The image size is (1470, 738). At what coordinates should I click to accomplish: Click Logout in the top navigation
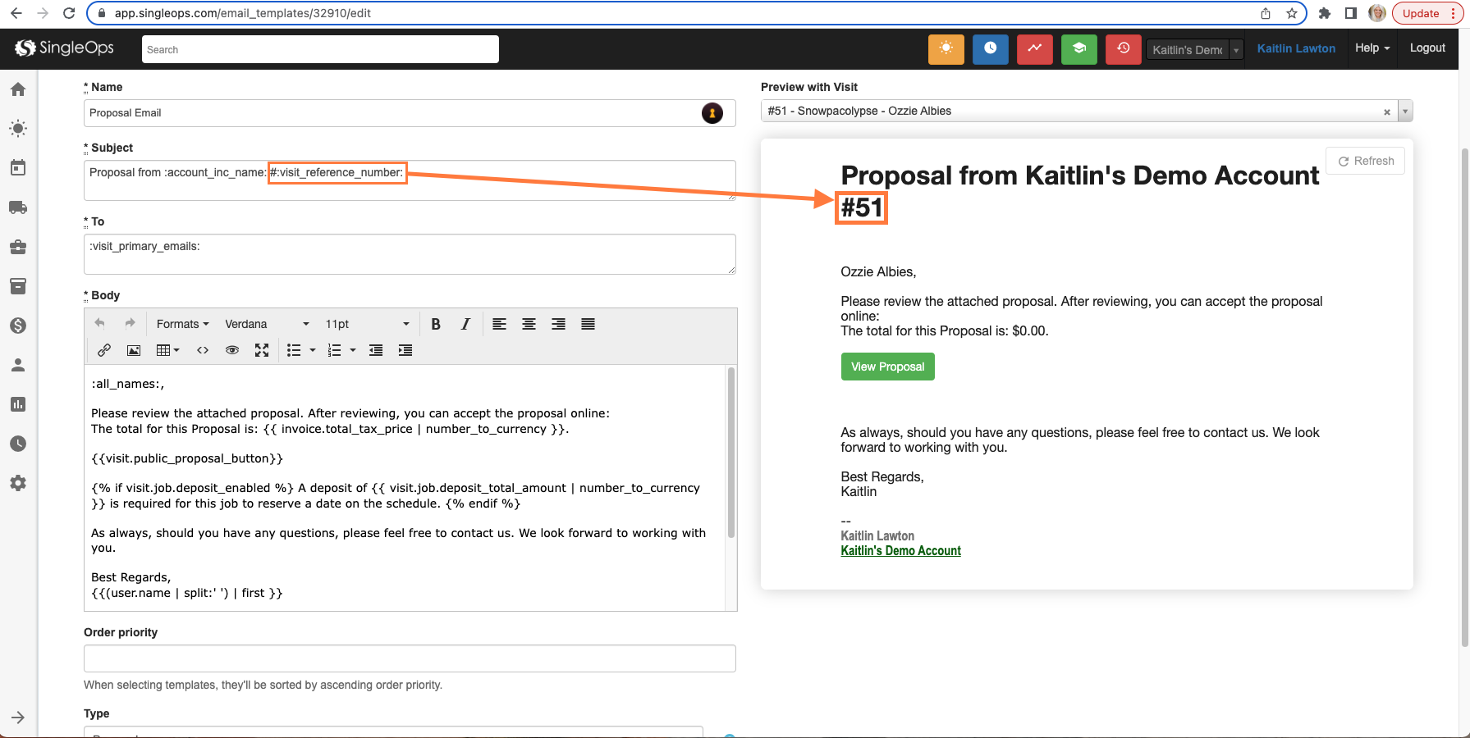[1426, 48]
